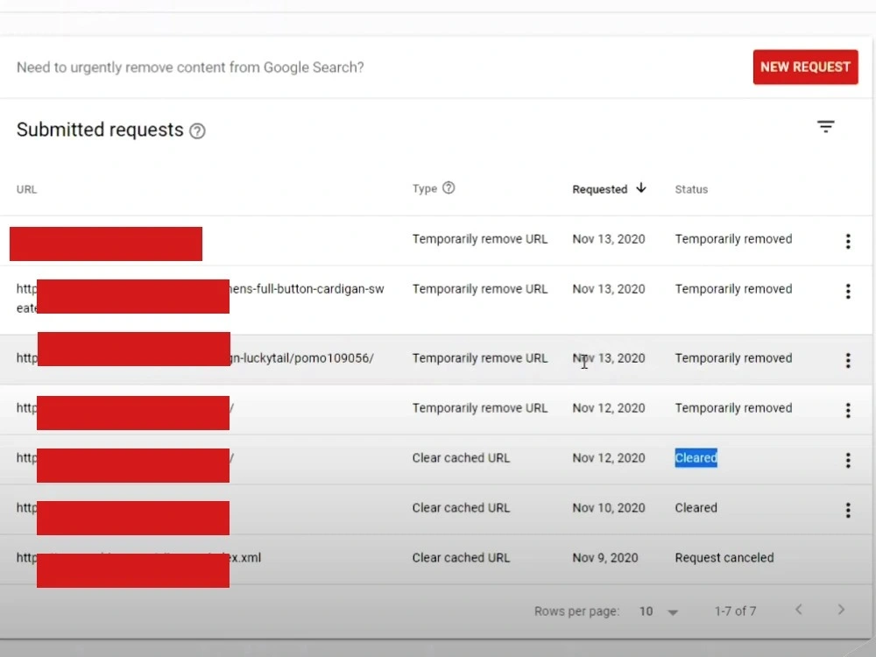
Task: Sort by the Requested column header
Action: (599, 189)
